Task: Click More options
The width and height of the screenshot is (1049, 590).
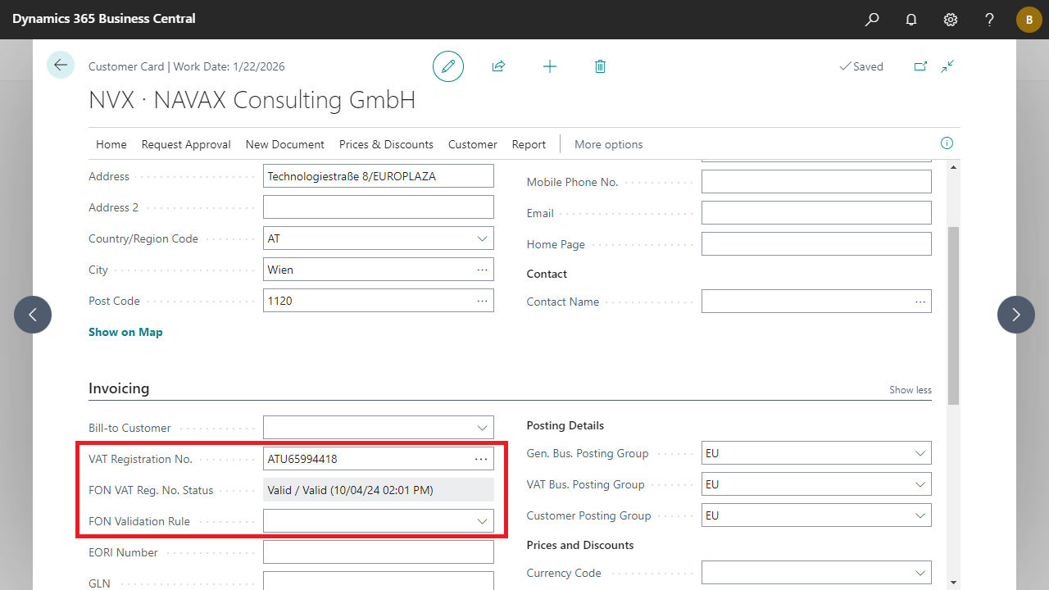Action: [x=609, y=144]
